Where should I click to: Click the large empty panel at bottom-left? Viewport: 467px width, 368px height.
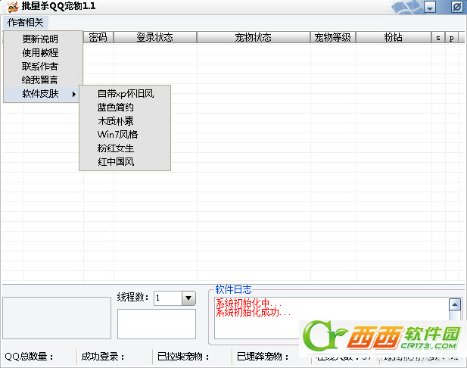point(57,318)
